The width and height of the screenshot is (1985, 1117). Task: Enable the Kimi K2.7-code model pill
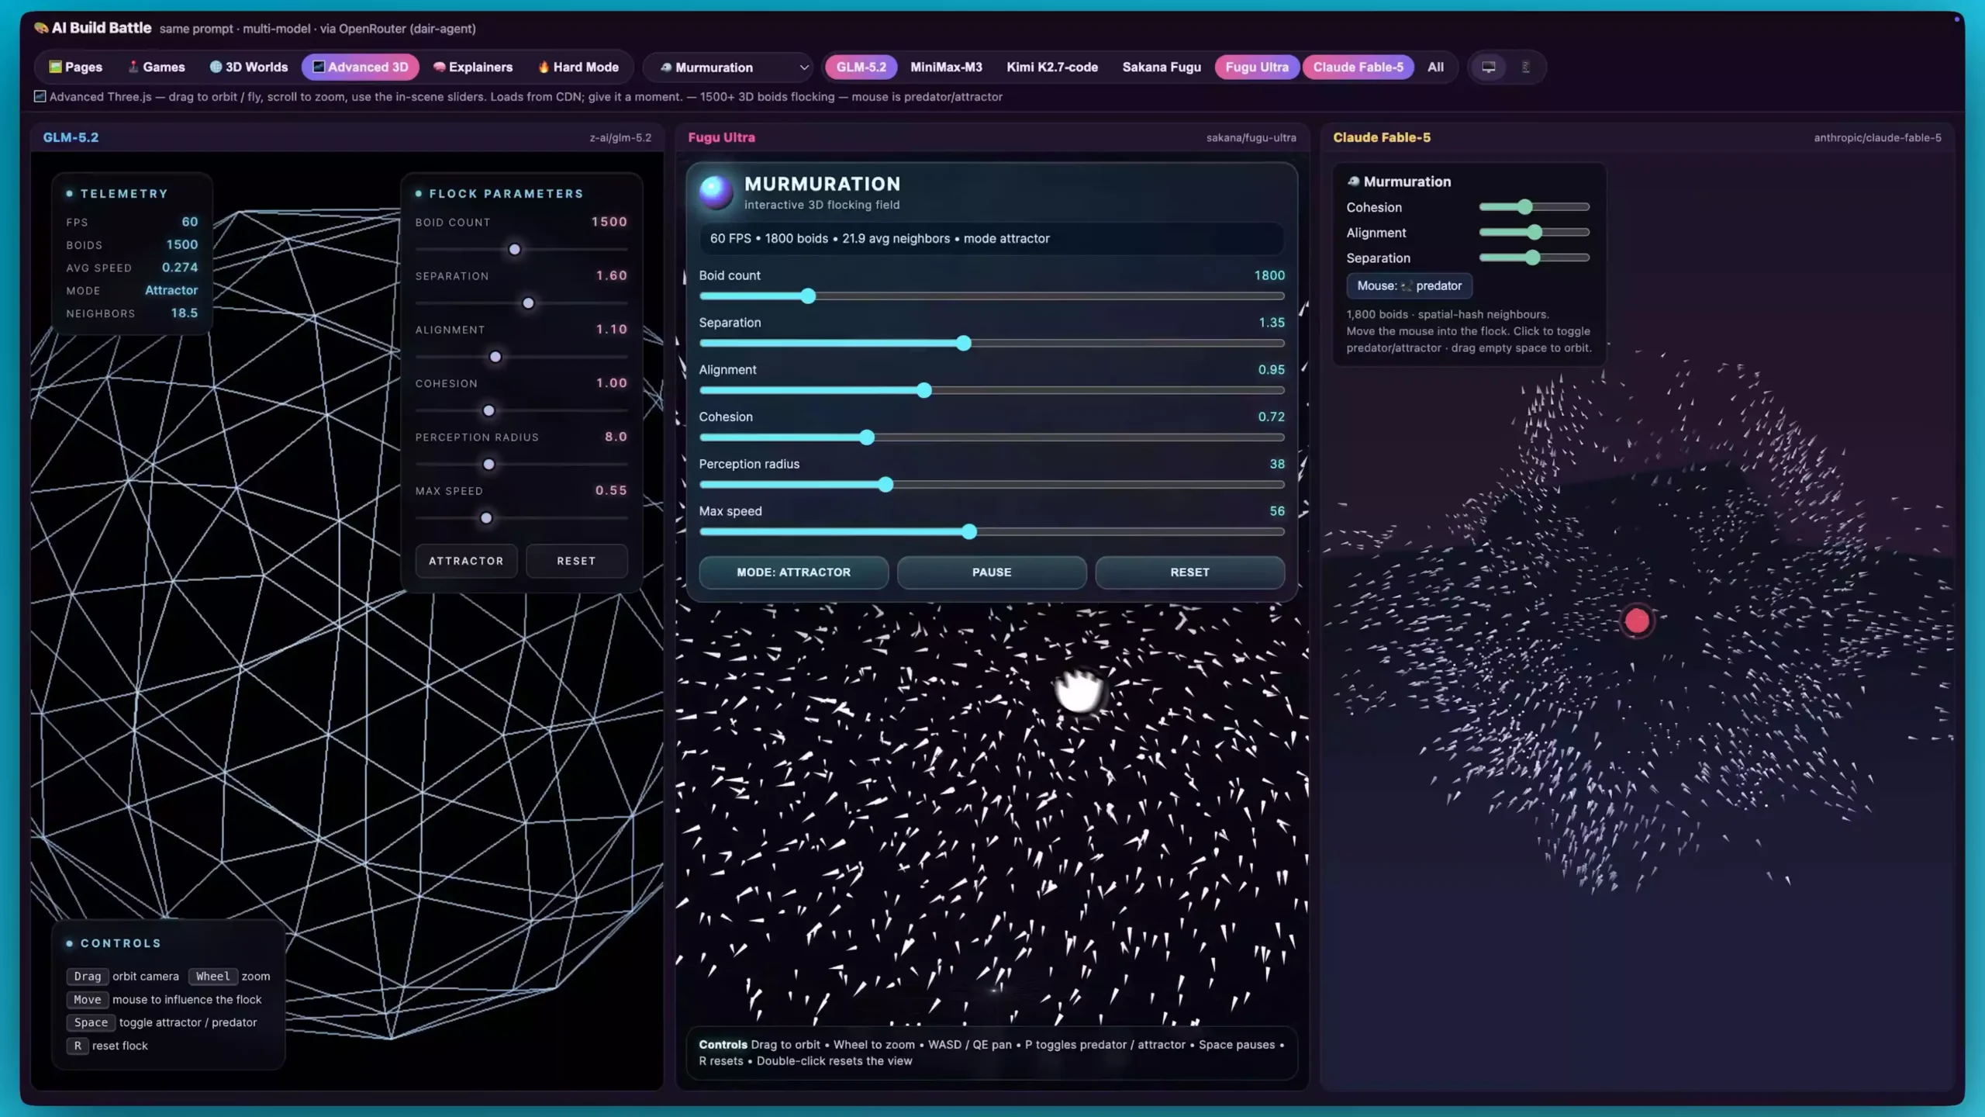(x=1052, y=67)
